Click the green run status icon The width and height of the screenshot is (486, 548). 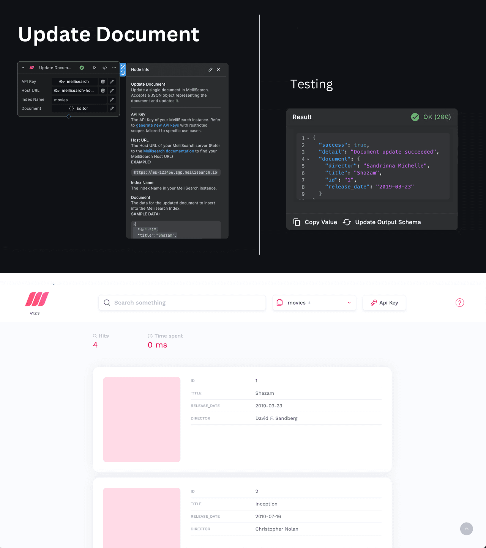(x=82, y=68)
